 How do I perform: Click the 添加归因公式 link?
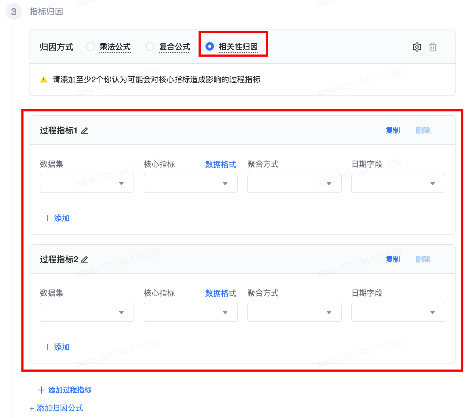[57, 408]
